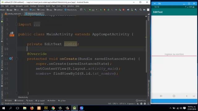This screenshot has height=111, width=198.
Task: Toggle the Build tool window
Action: click(29, 101)
